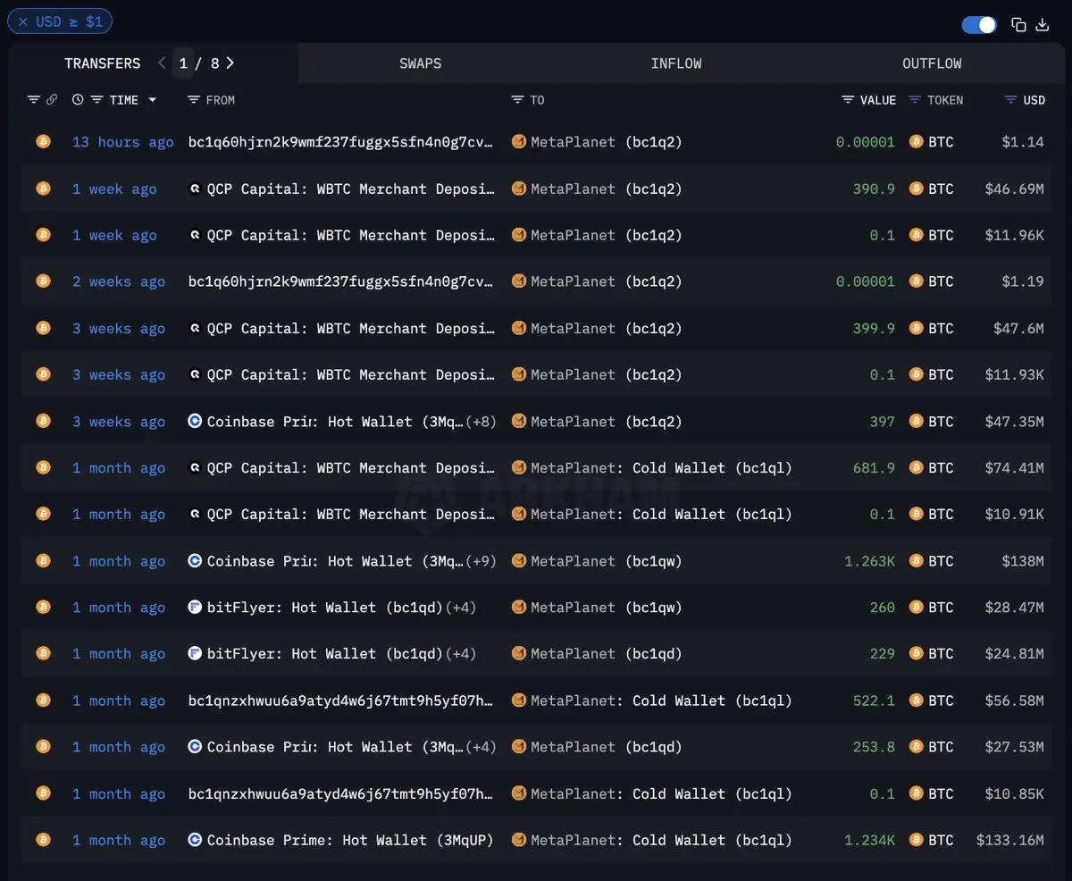Open the TRANSFERS tab

102,63
